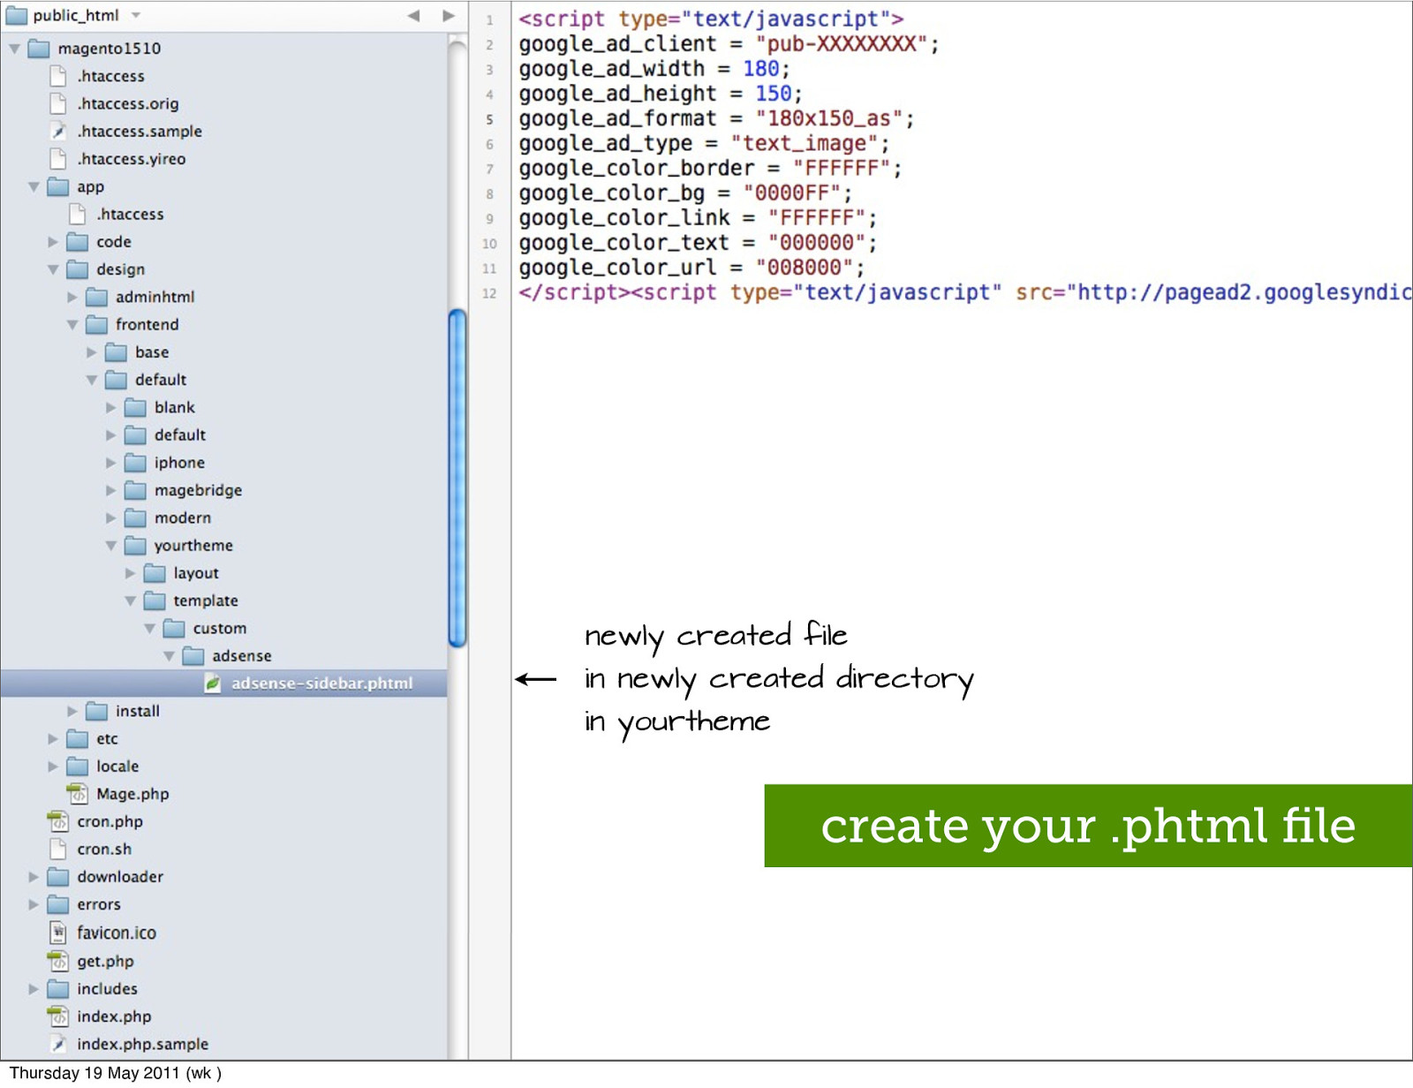Image resolution: width=1413 pixels, height=1088 pixels.
Task: Select the custom folder label
Action: click(x=220, y=629)
